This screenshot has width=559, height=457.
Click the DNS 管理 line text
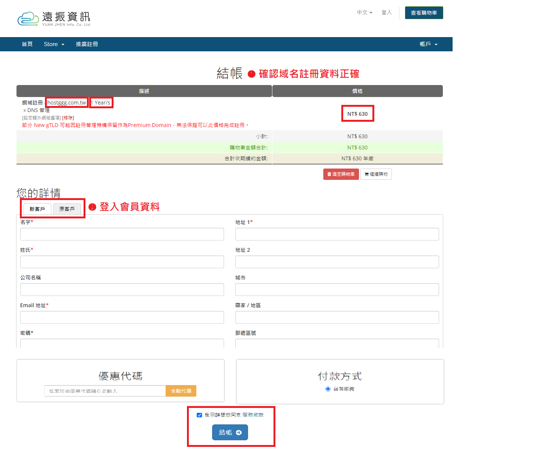click(x=36, y=110)
